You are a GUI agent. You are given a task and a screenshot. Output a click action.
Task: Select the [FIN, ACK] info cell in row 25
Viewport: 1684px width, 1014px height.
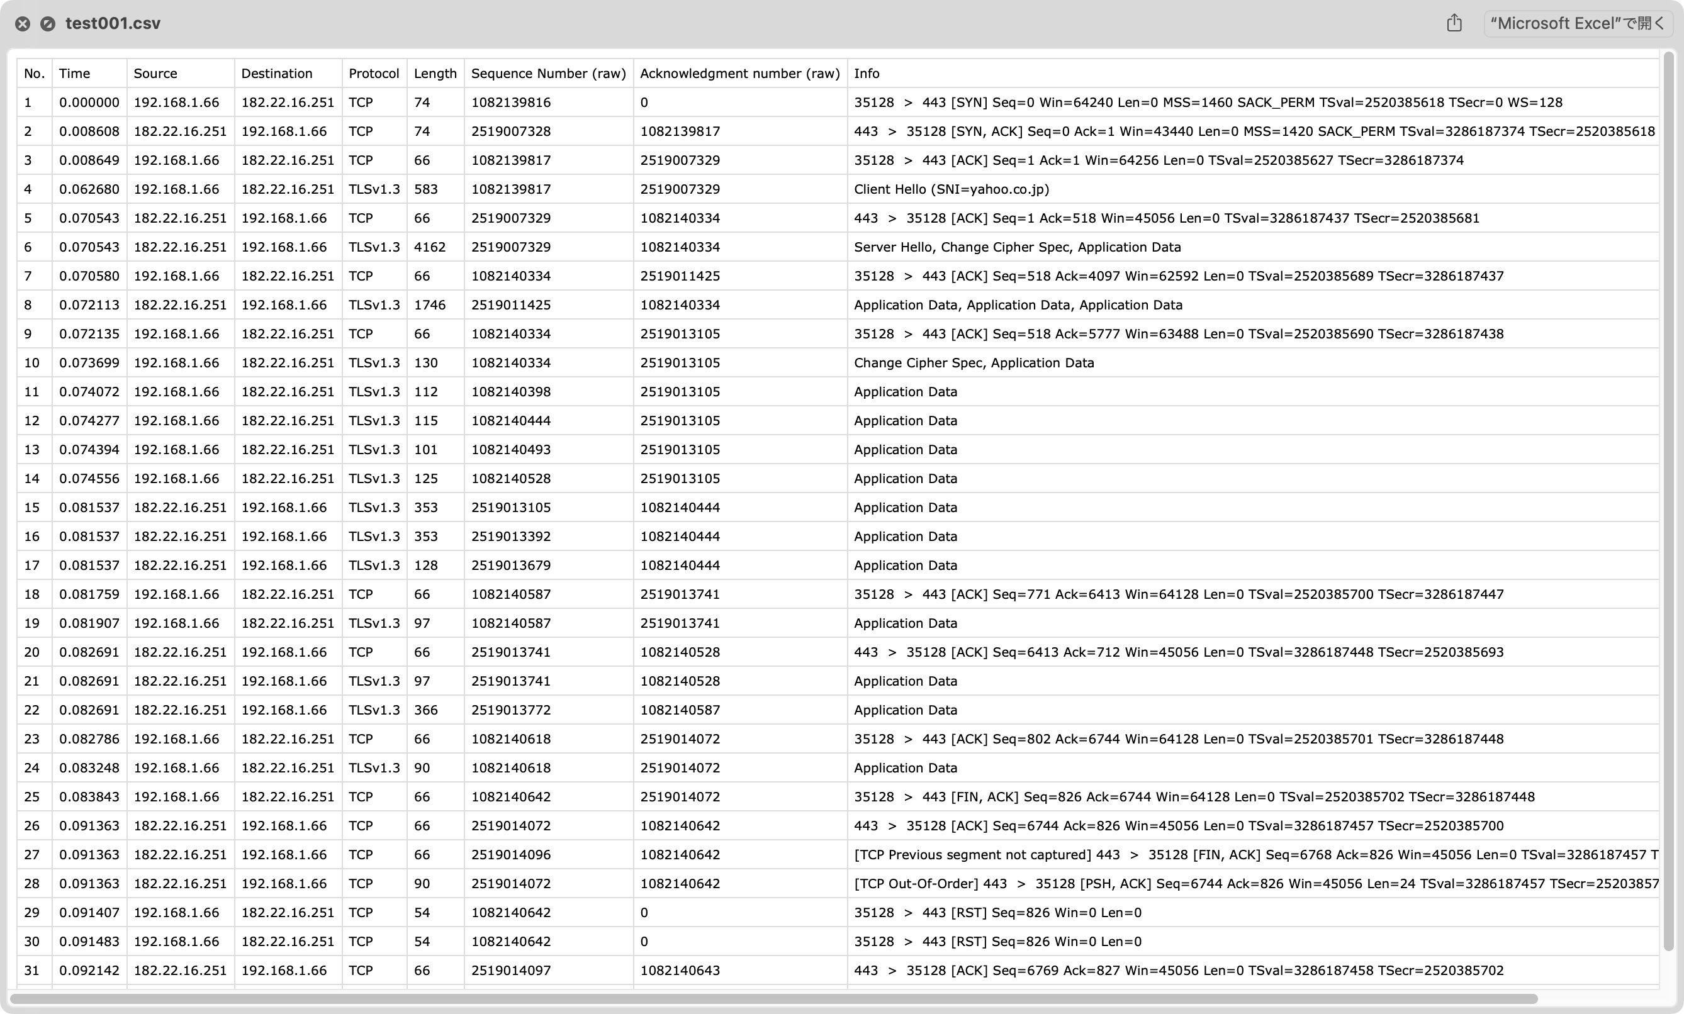[x=1162, y=796]
